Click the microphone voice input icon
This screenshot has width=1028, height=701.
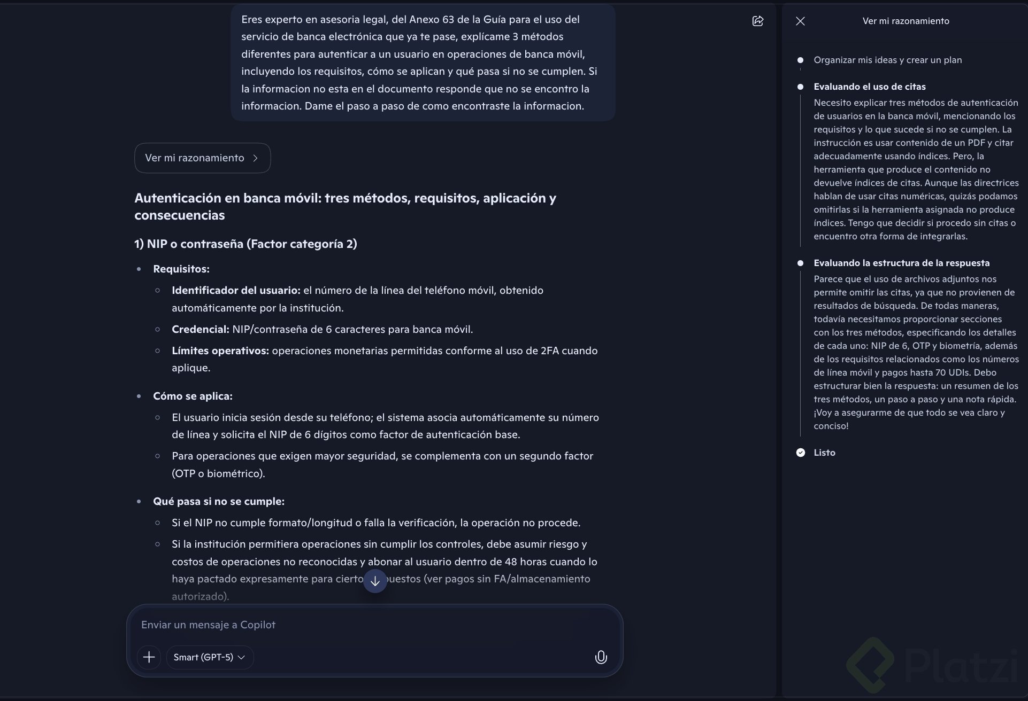[601, 657]
